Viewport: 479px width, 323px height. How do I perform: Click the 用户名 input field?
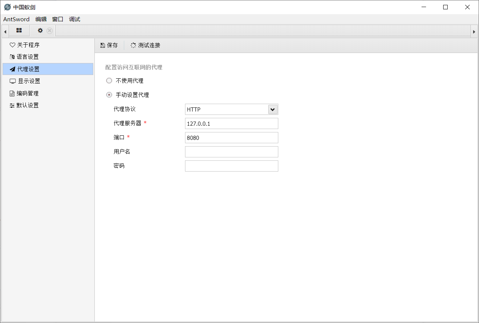click(x=232, y=152)
